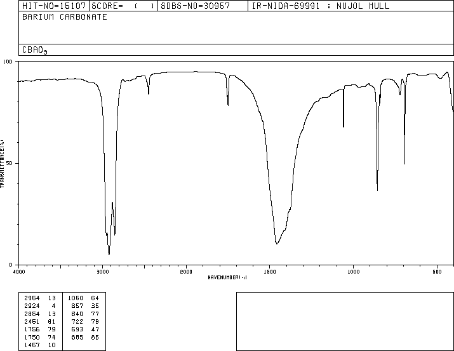Select transmittance value 35 beside 857
Viewport: 454px width, 351px height.
95,306
